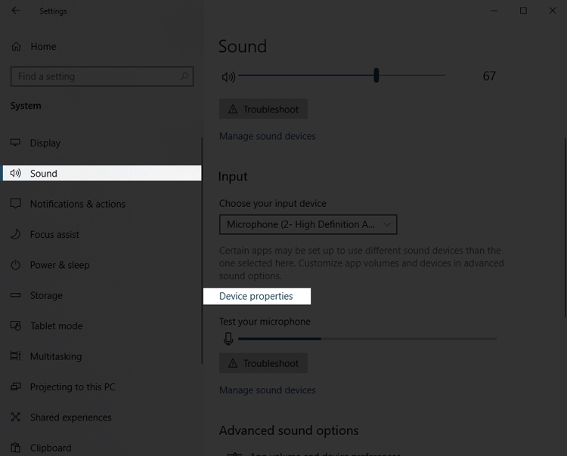Close the Settings window
Image resolution: width=567 pixels, height=456 pixels.
point(552,11)
